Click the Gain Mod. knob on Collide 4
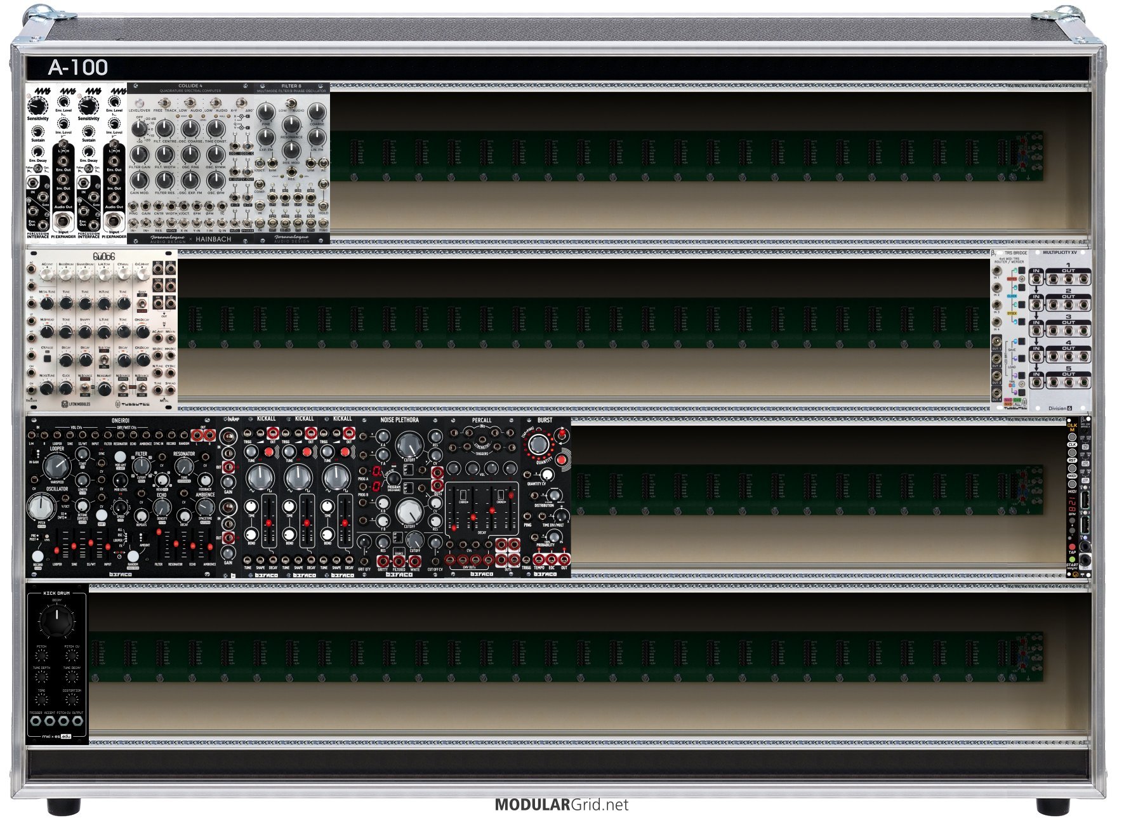The width and height of the screenshot is (1124, 818). (139, 181)
